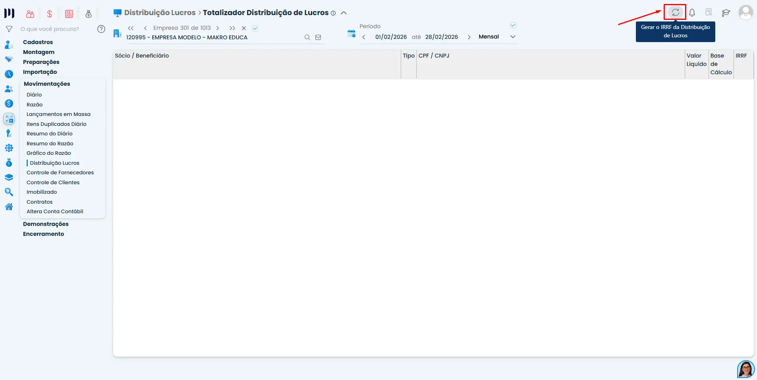Open the period calendar icon
The image size is (757, 380).
click(351, 33)
